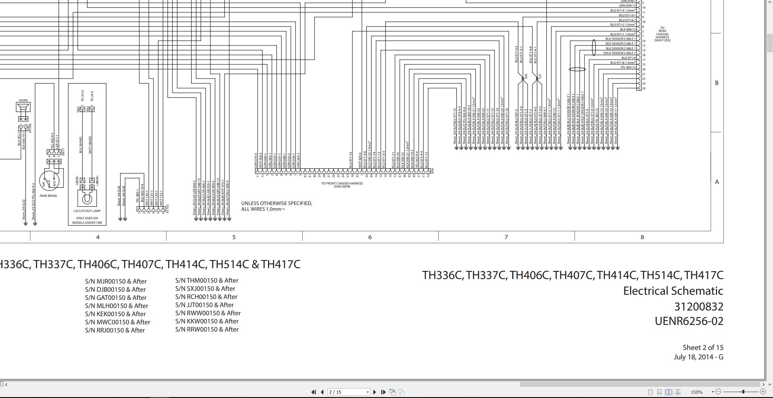
Task: Click the grid column number 6
Action: click(370, 237)
